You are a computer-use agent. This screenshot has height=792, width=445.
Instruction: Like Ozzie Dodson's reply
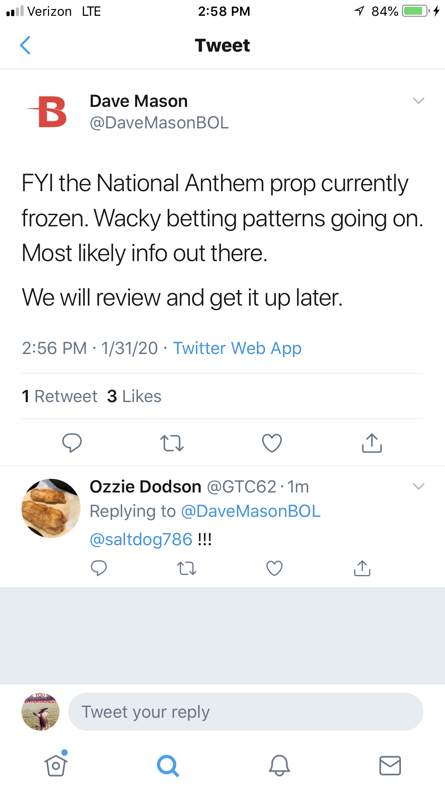pos(274,568)
